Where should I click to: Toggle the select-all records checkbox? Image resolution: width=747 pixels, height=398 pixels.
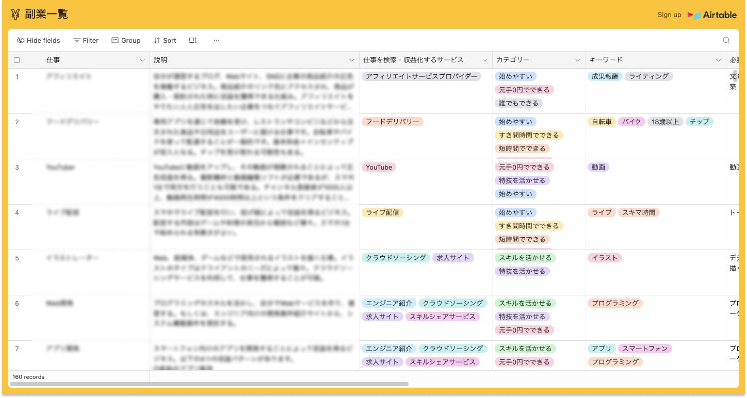coord(17,60)
